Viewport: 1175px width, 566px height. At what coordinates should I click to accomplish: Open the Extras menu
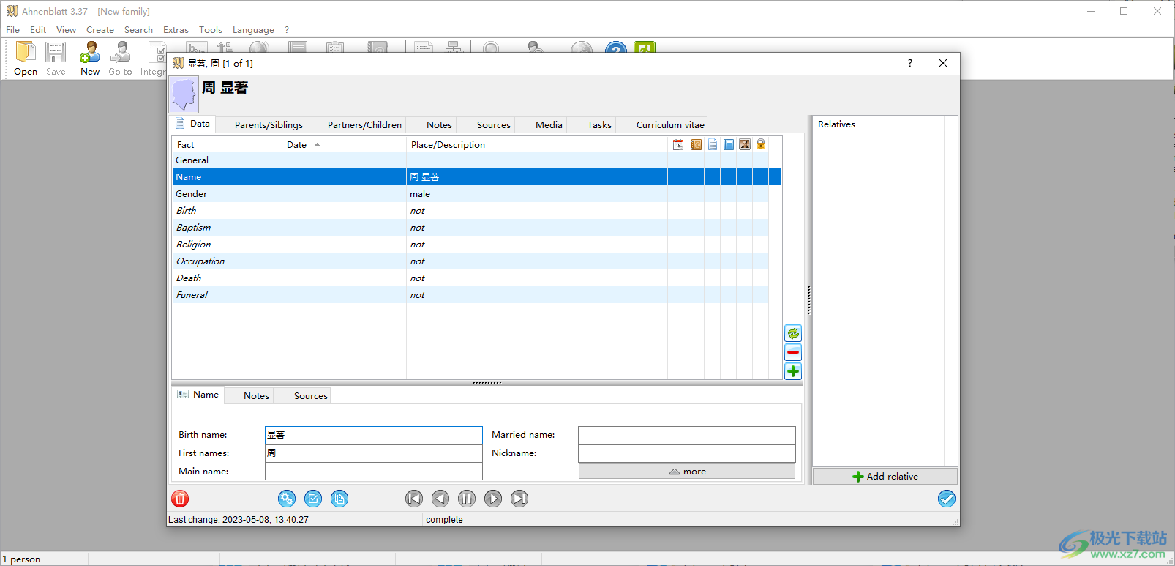pos(176,30)
